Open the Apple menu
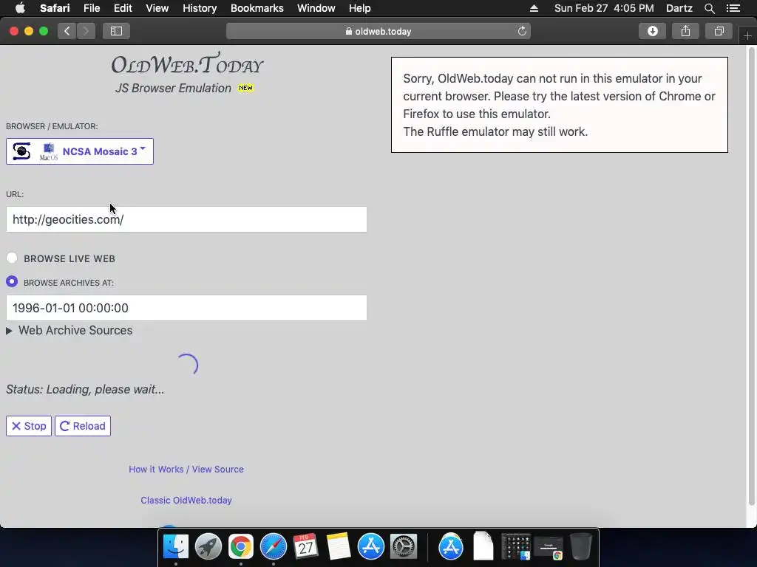The image size is (757, 567). click(x=20, y=8)
